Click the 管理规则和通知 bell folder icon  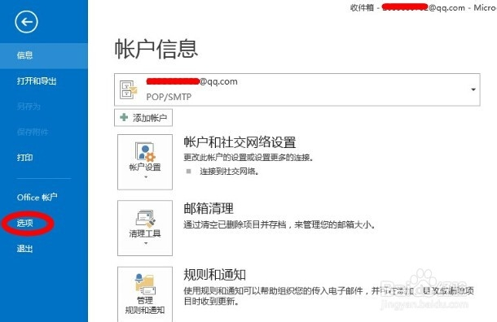pos(145,284)
